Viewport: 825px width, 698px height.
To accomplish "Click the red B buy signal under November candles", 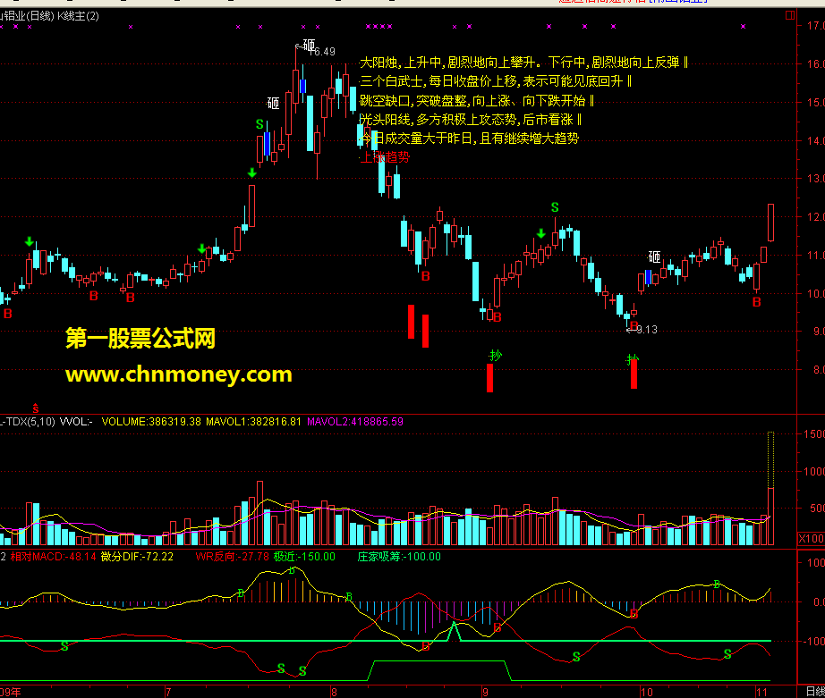I will pyautogui.click(x=757, y=302).
